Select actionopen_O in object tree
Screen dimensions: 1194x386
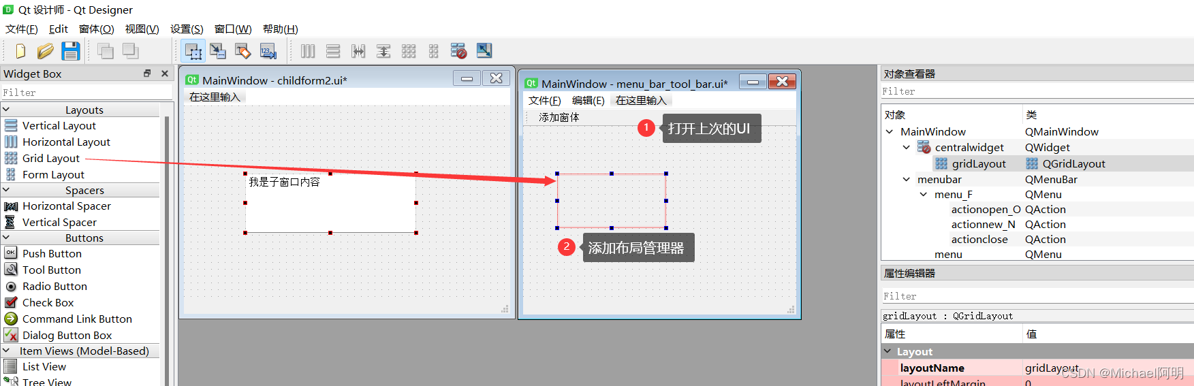[986, 210]
